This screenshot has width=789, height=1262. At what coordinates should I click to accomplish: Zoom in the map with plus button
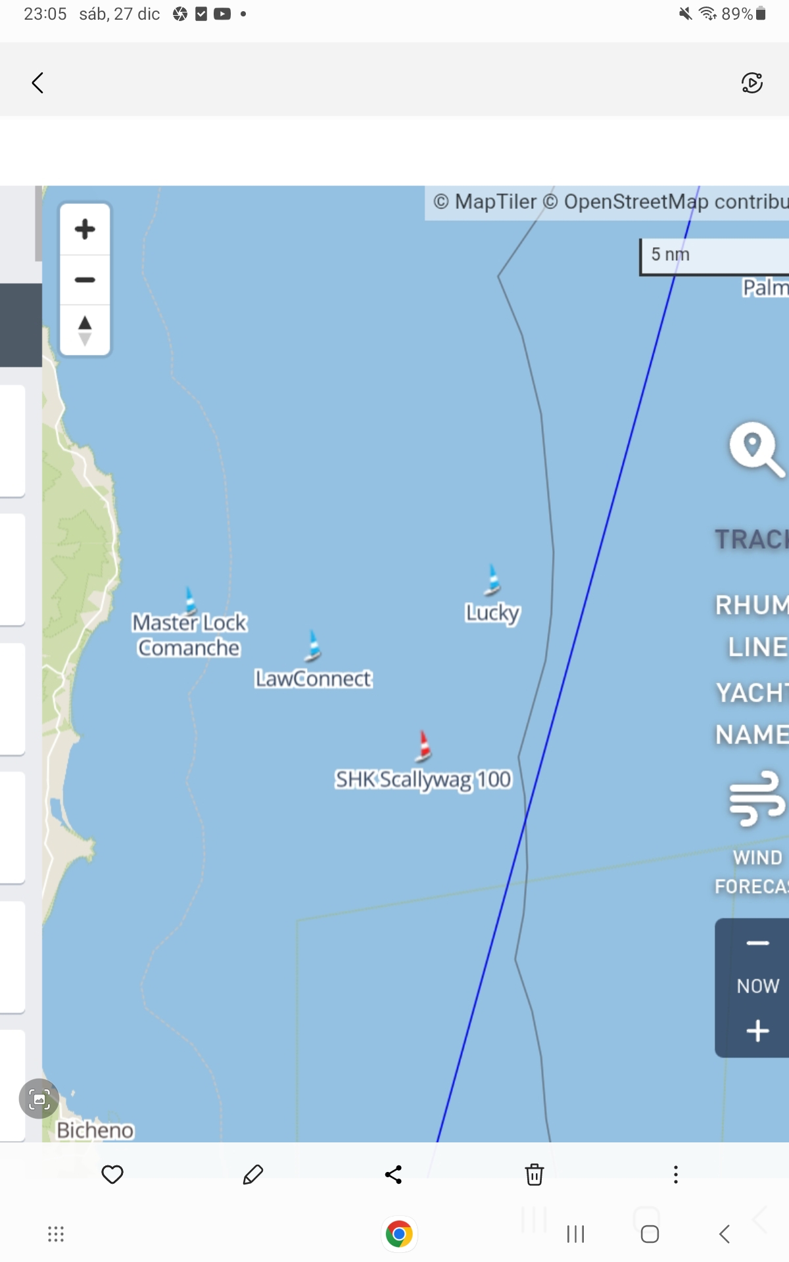click(85, 229)
